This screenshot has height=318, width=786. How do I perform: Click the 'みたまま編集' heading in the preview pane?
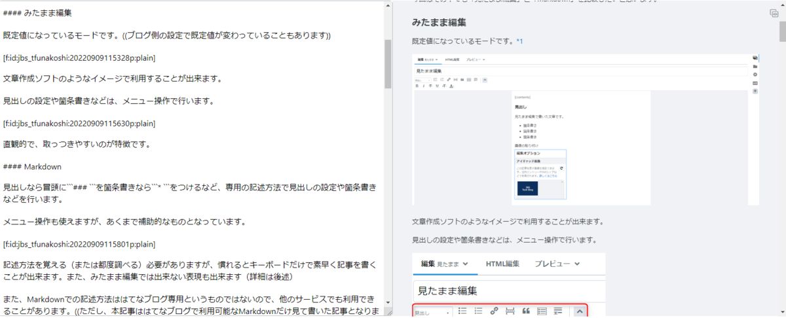439,22
